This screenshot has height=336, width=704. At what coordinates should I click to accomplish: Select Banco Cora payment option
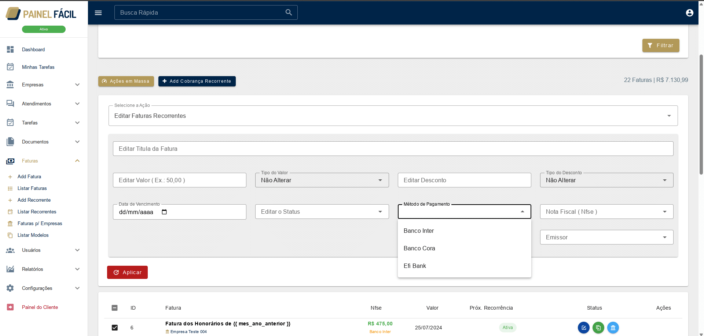click(x=419, y=248)
